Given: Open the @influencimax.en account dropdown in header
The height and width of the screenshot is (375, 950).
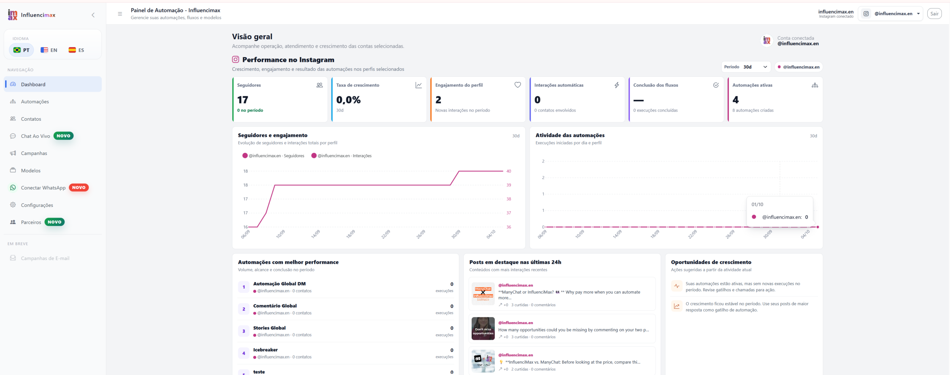Looking at the screenshot, I should [890, 14].
